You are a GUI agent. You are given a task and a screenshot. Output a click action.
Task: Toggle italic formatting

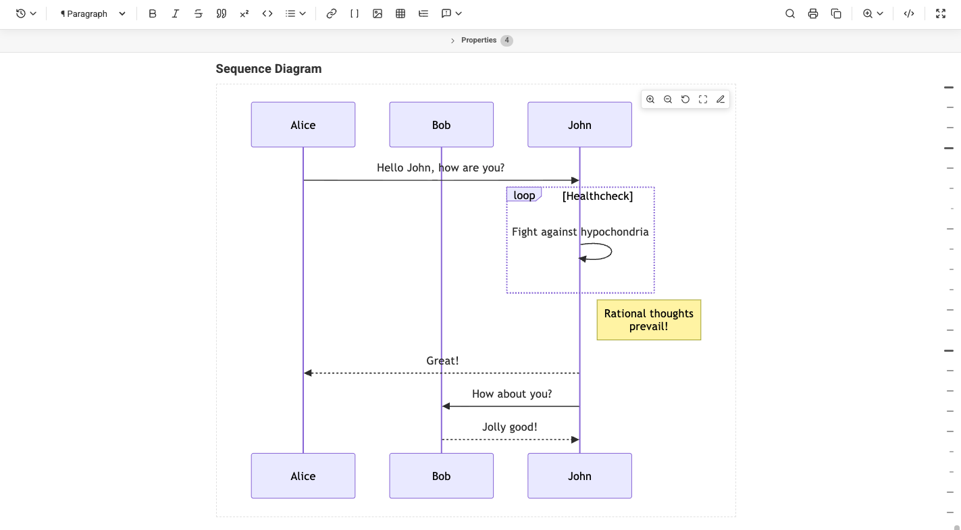coord(176,14)
